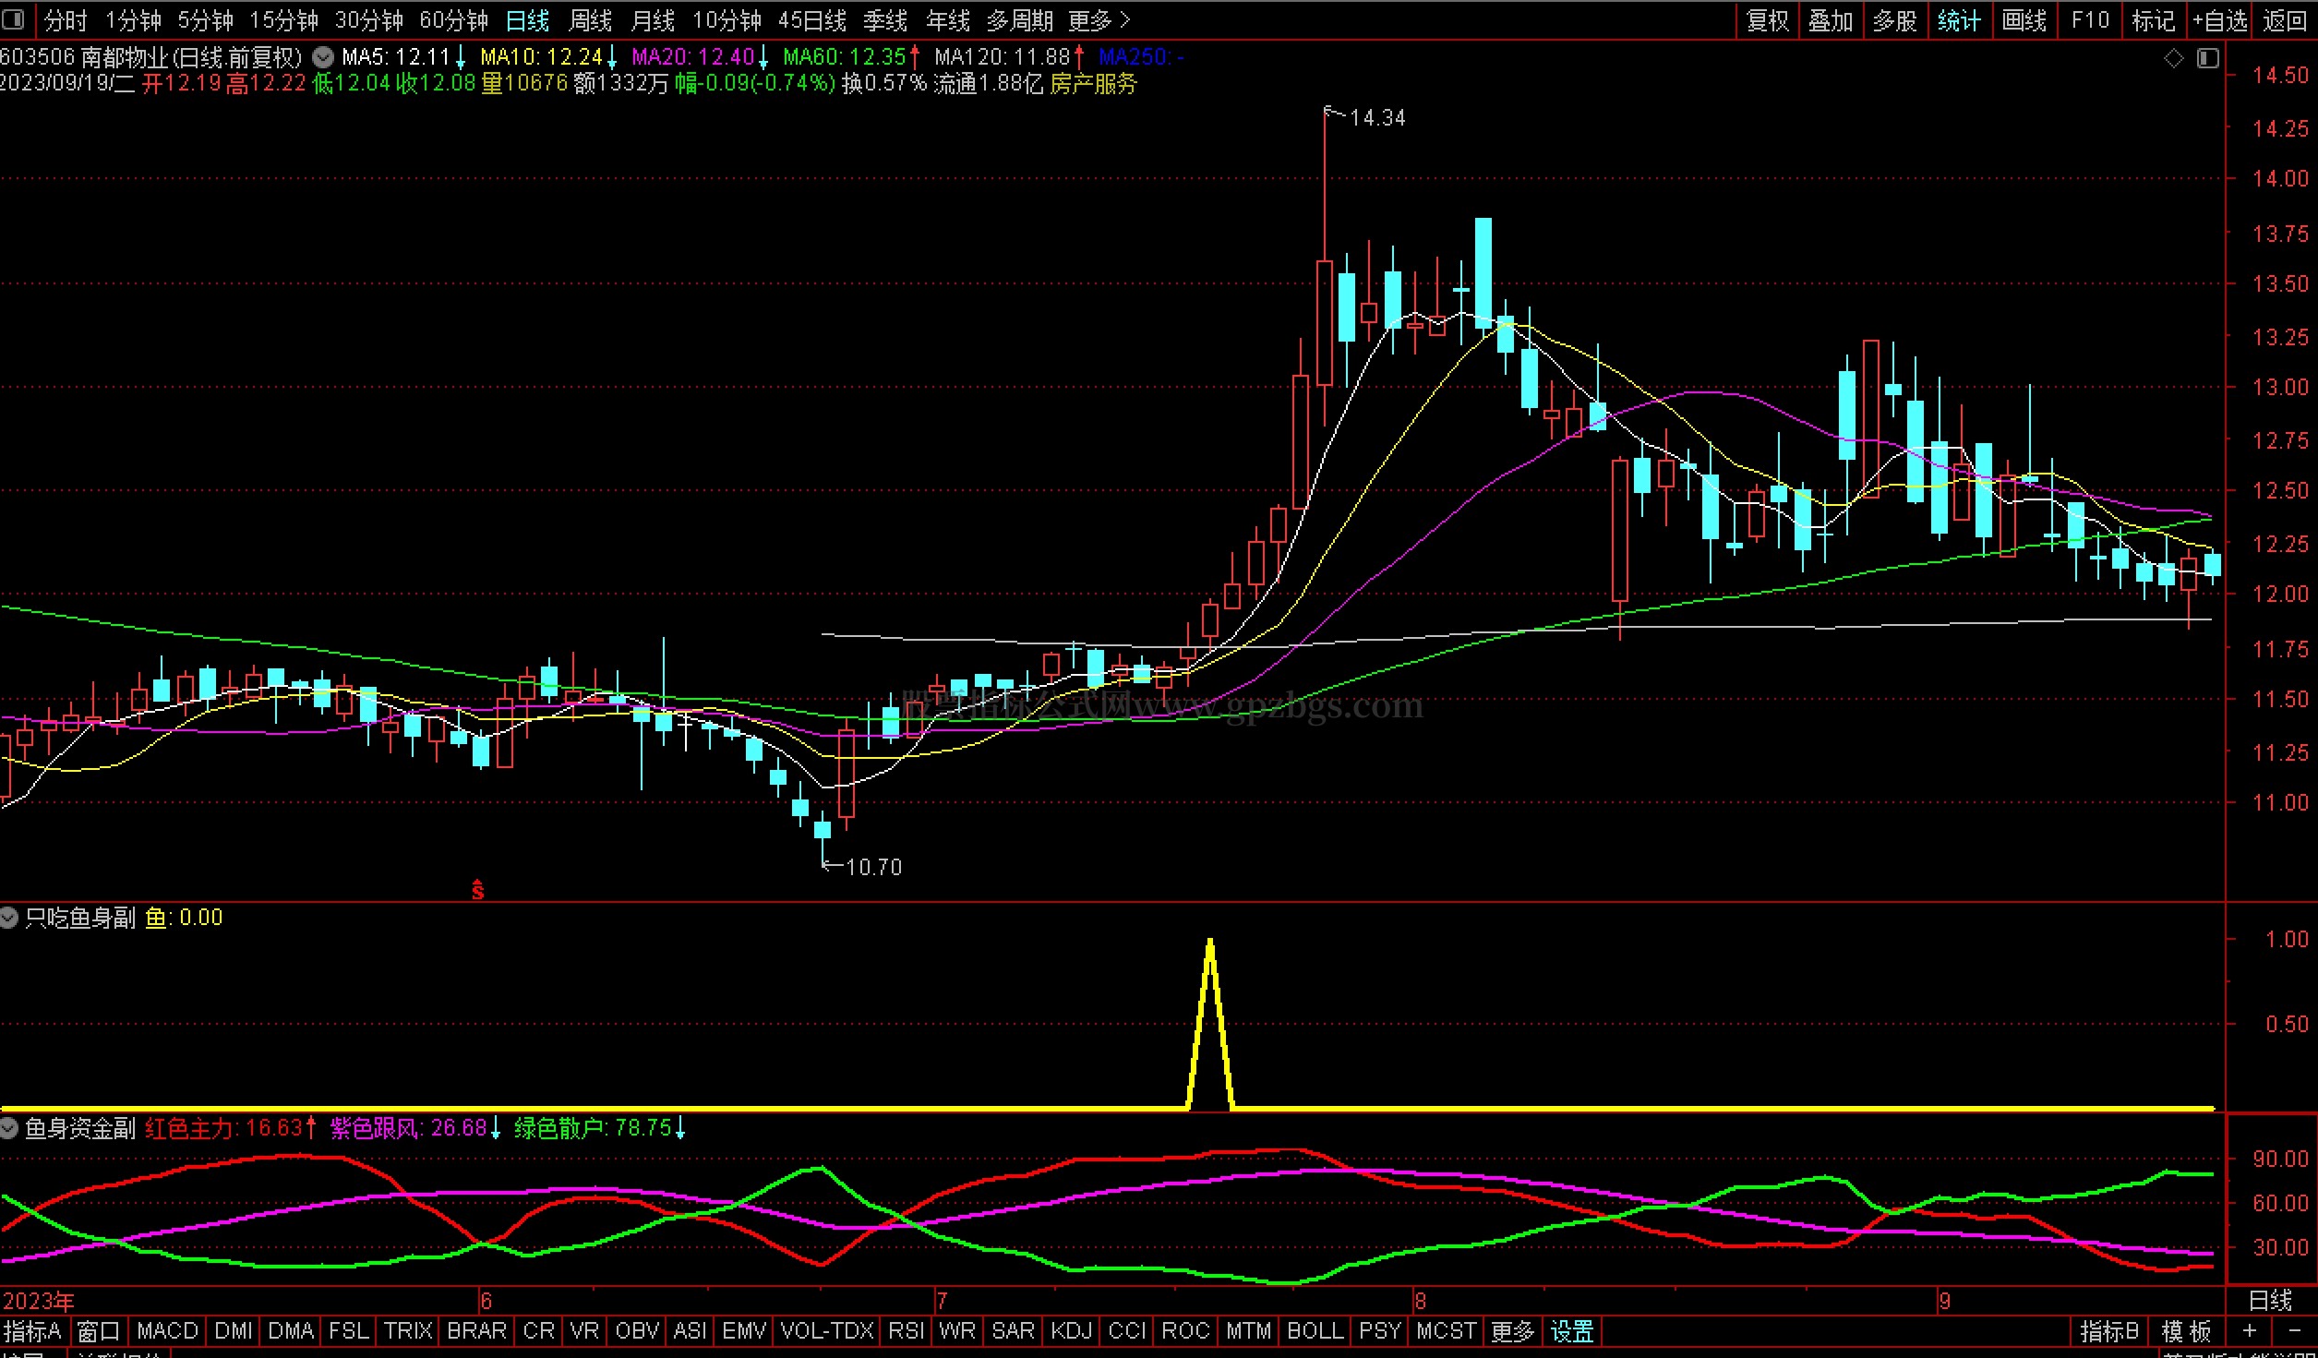Add stock with +自选 button

[x=2220, y=20]
